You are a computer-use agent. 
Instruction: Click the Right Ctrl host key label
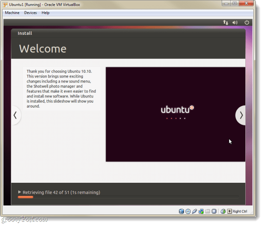click(x=240, y=211)
